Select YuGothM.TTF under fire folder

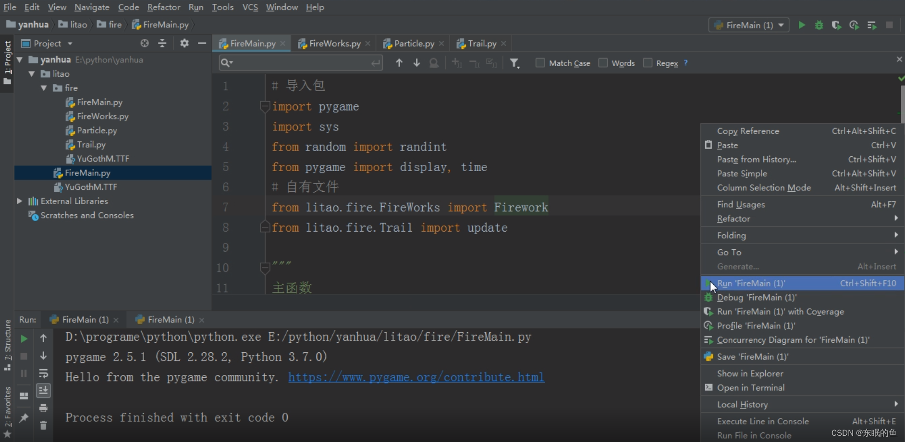(x=103, y=159)
